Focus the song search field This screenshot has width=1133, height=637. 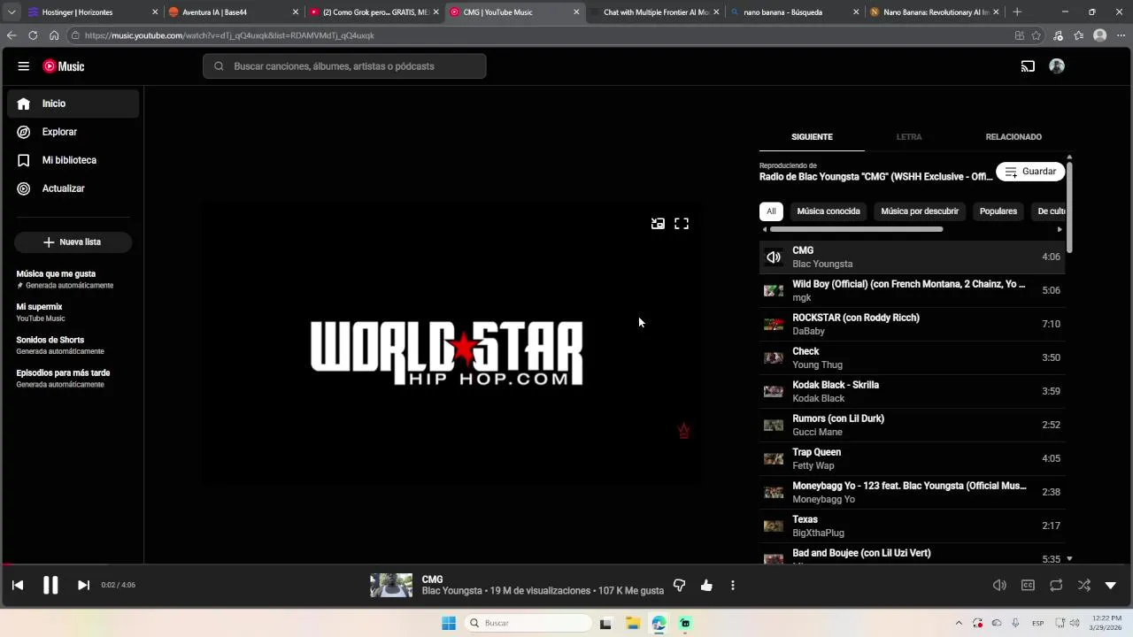[344, 66]
